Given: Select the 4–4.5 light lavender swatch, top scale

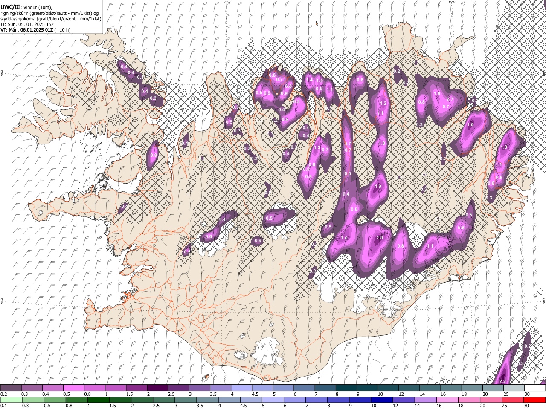Looking at the screenshot, I should [241, 388].
